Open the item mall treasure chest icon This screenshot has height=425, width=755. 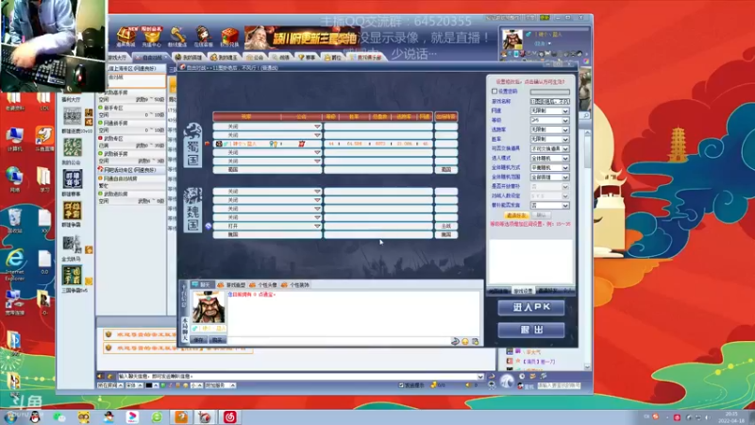point(126,37)
